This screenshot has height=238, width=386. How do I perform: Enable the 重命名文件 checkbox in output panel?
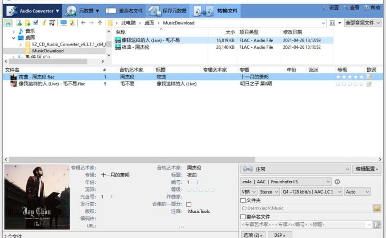click(x=243, y=216)
